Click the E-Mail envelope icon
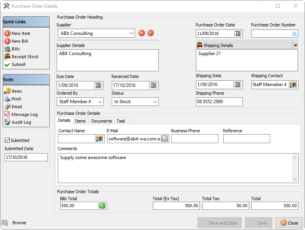Screen dimensions: 305x230 coord(165,139)
